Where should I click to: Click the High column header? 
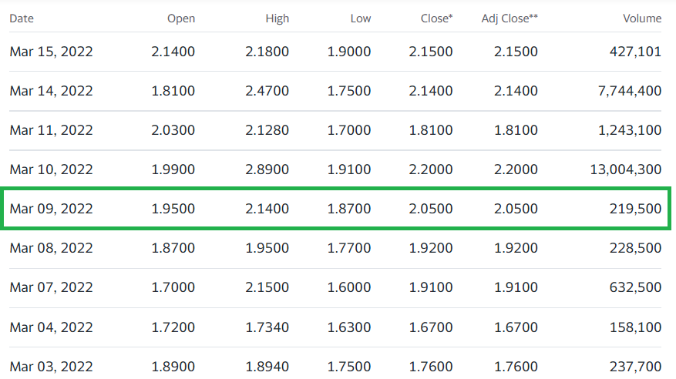[277, 18]
